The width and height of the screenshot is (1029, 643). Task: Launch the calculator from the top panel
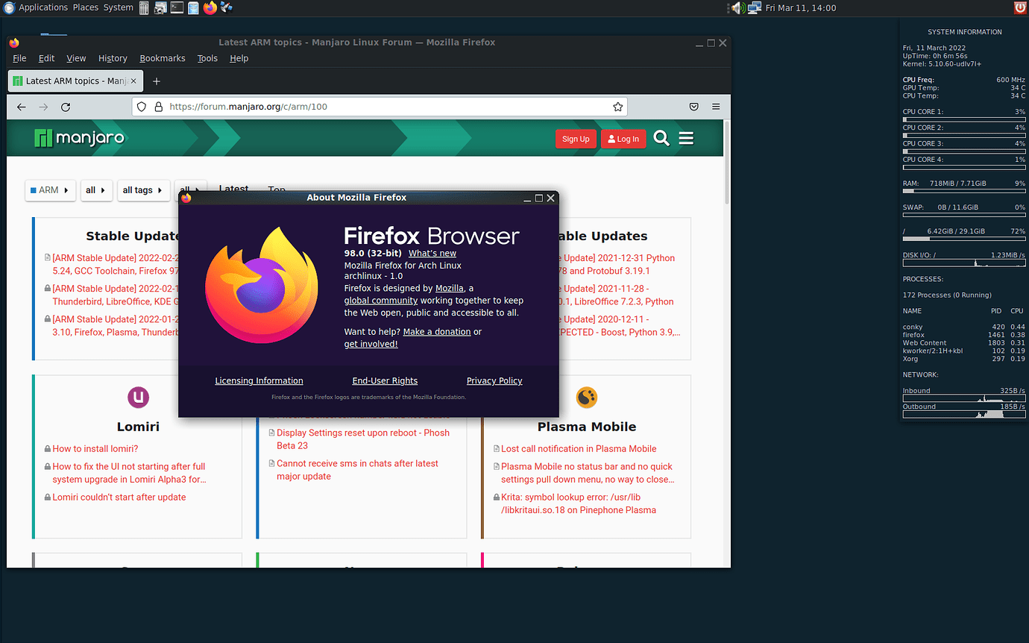143,7
